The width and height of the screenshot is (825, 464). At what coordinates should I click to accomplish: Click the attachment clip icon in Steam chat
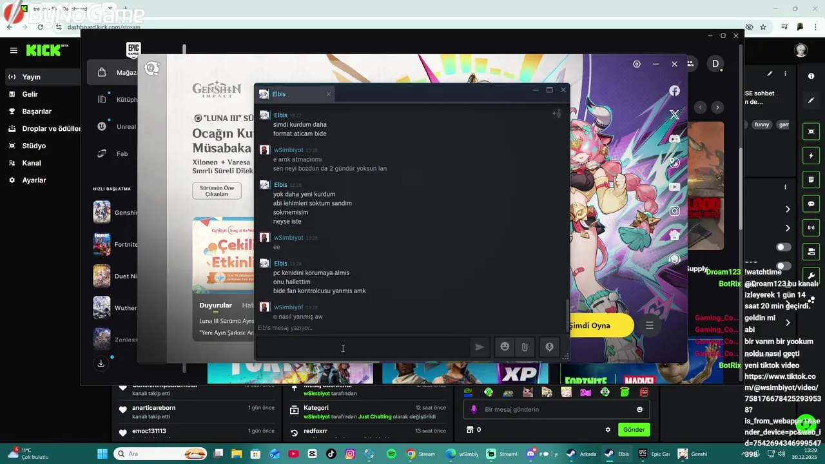point(525,347)
